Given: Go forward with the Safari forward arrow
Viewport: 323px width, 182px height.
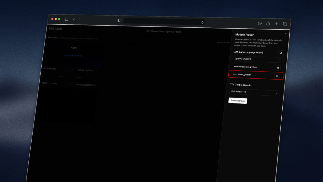Looking at the screenshot, I should [79, 20].
